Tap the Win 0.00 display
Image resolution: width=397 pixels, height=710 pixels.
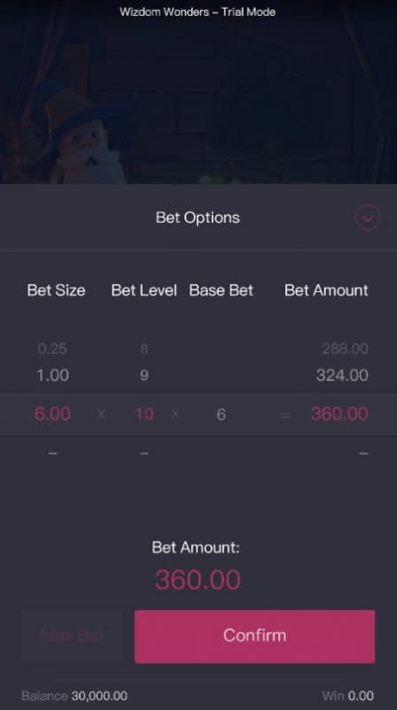click(347, 696)
